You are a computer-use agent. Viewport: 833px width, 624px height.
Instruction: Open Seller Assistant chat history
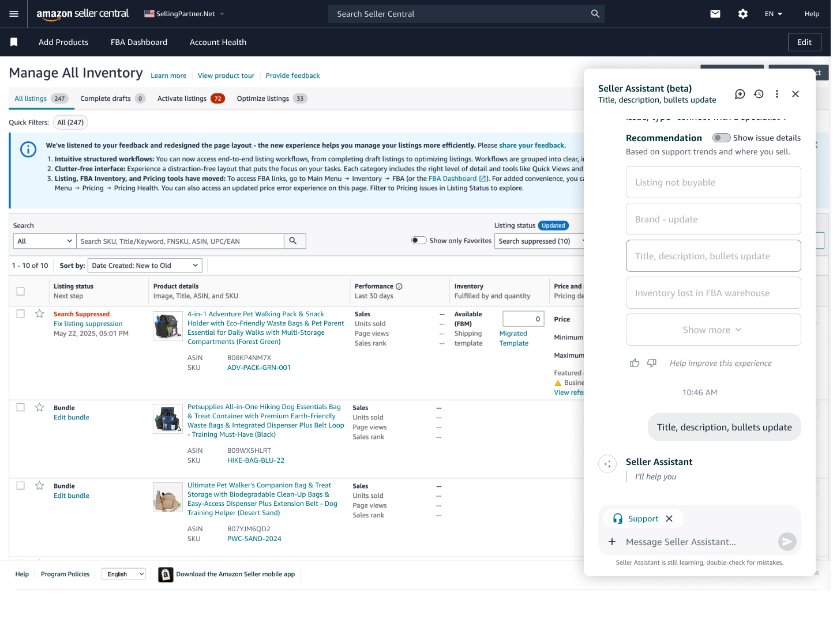[759, 94]
